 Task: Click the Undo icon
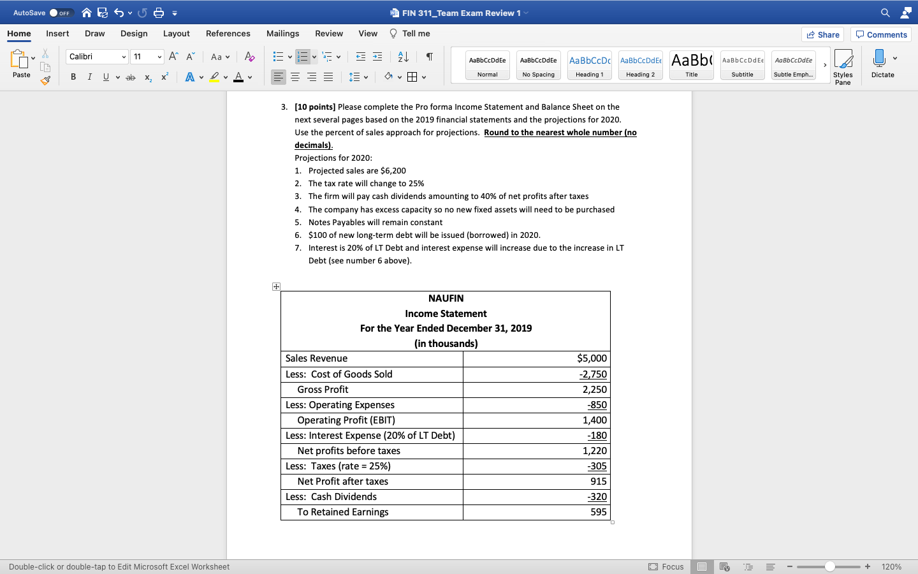point(120,12)
